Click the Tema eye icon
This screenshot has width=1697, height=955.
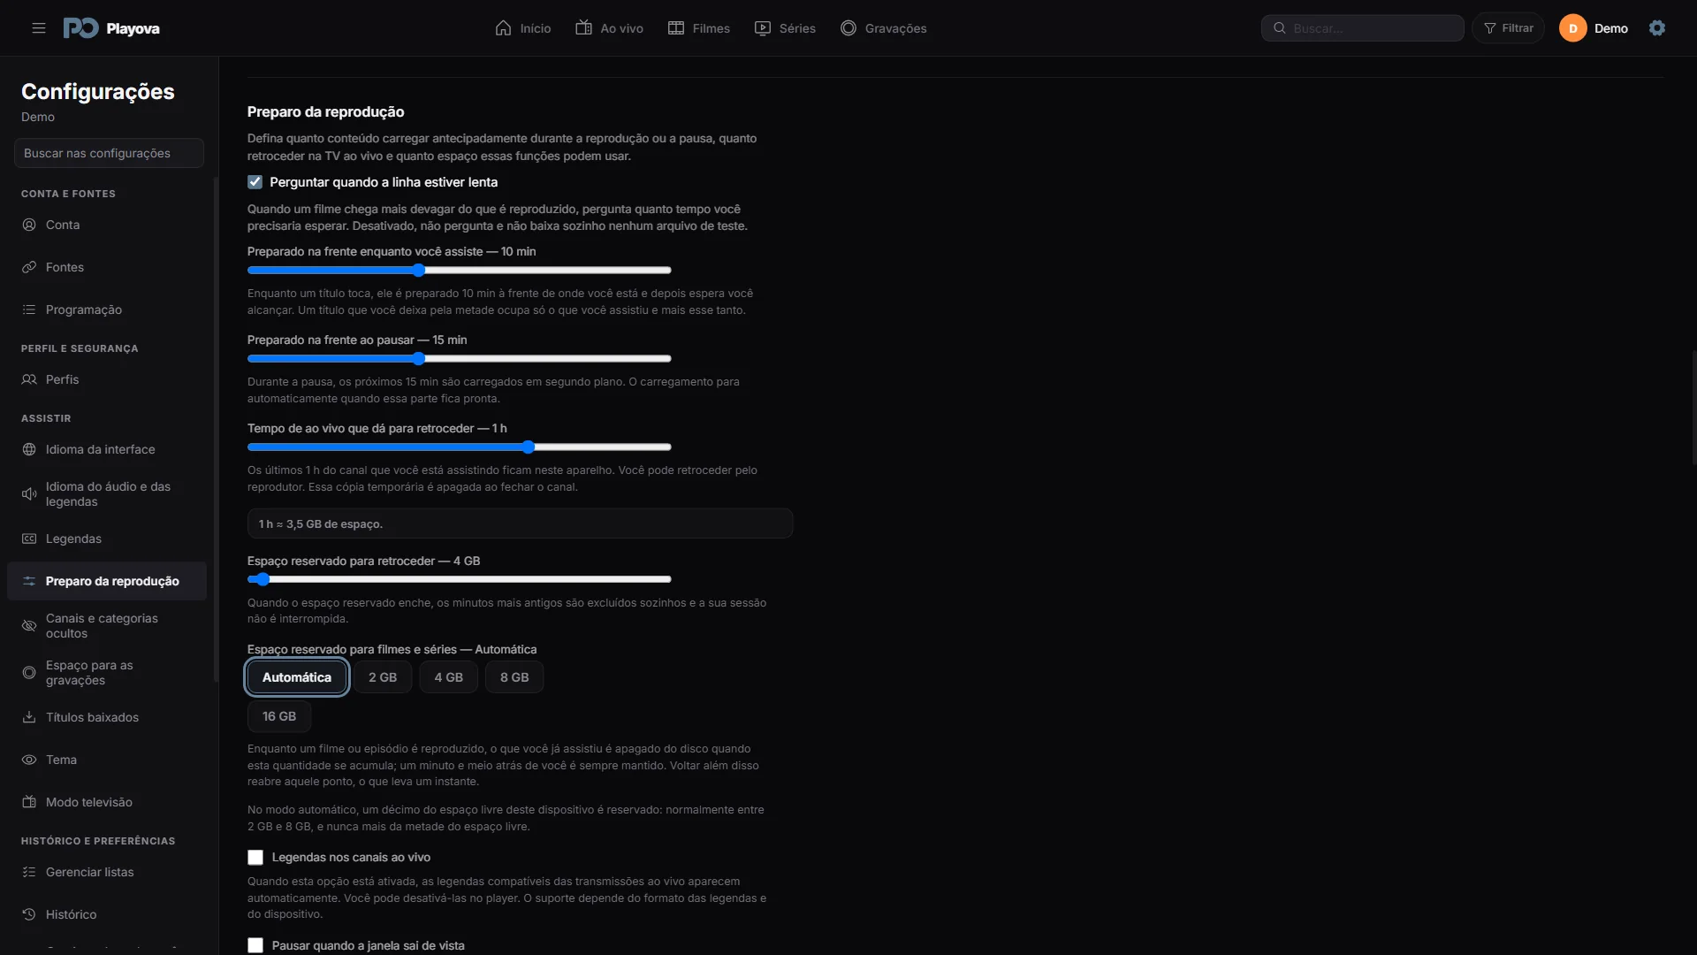(29, 760)
